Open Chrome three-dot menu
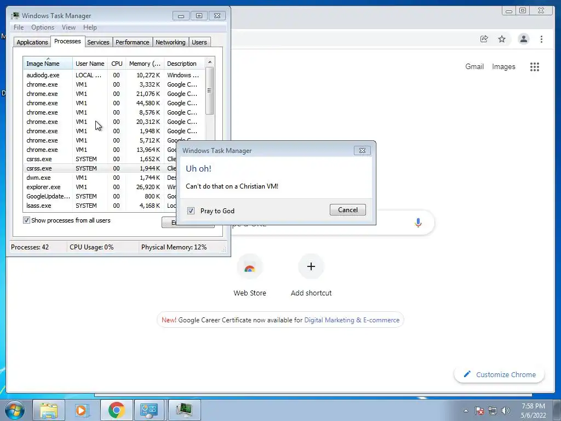 pyautogui.click(x=541, y=39)
